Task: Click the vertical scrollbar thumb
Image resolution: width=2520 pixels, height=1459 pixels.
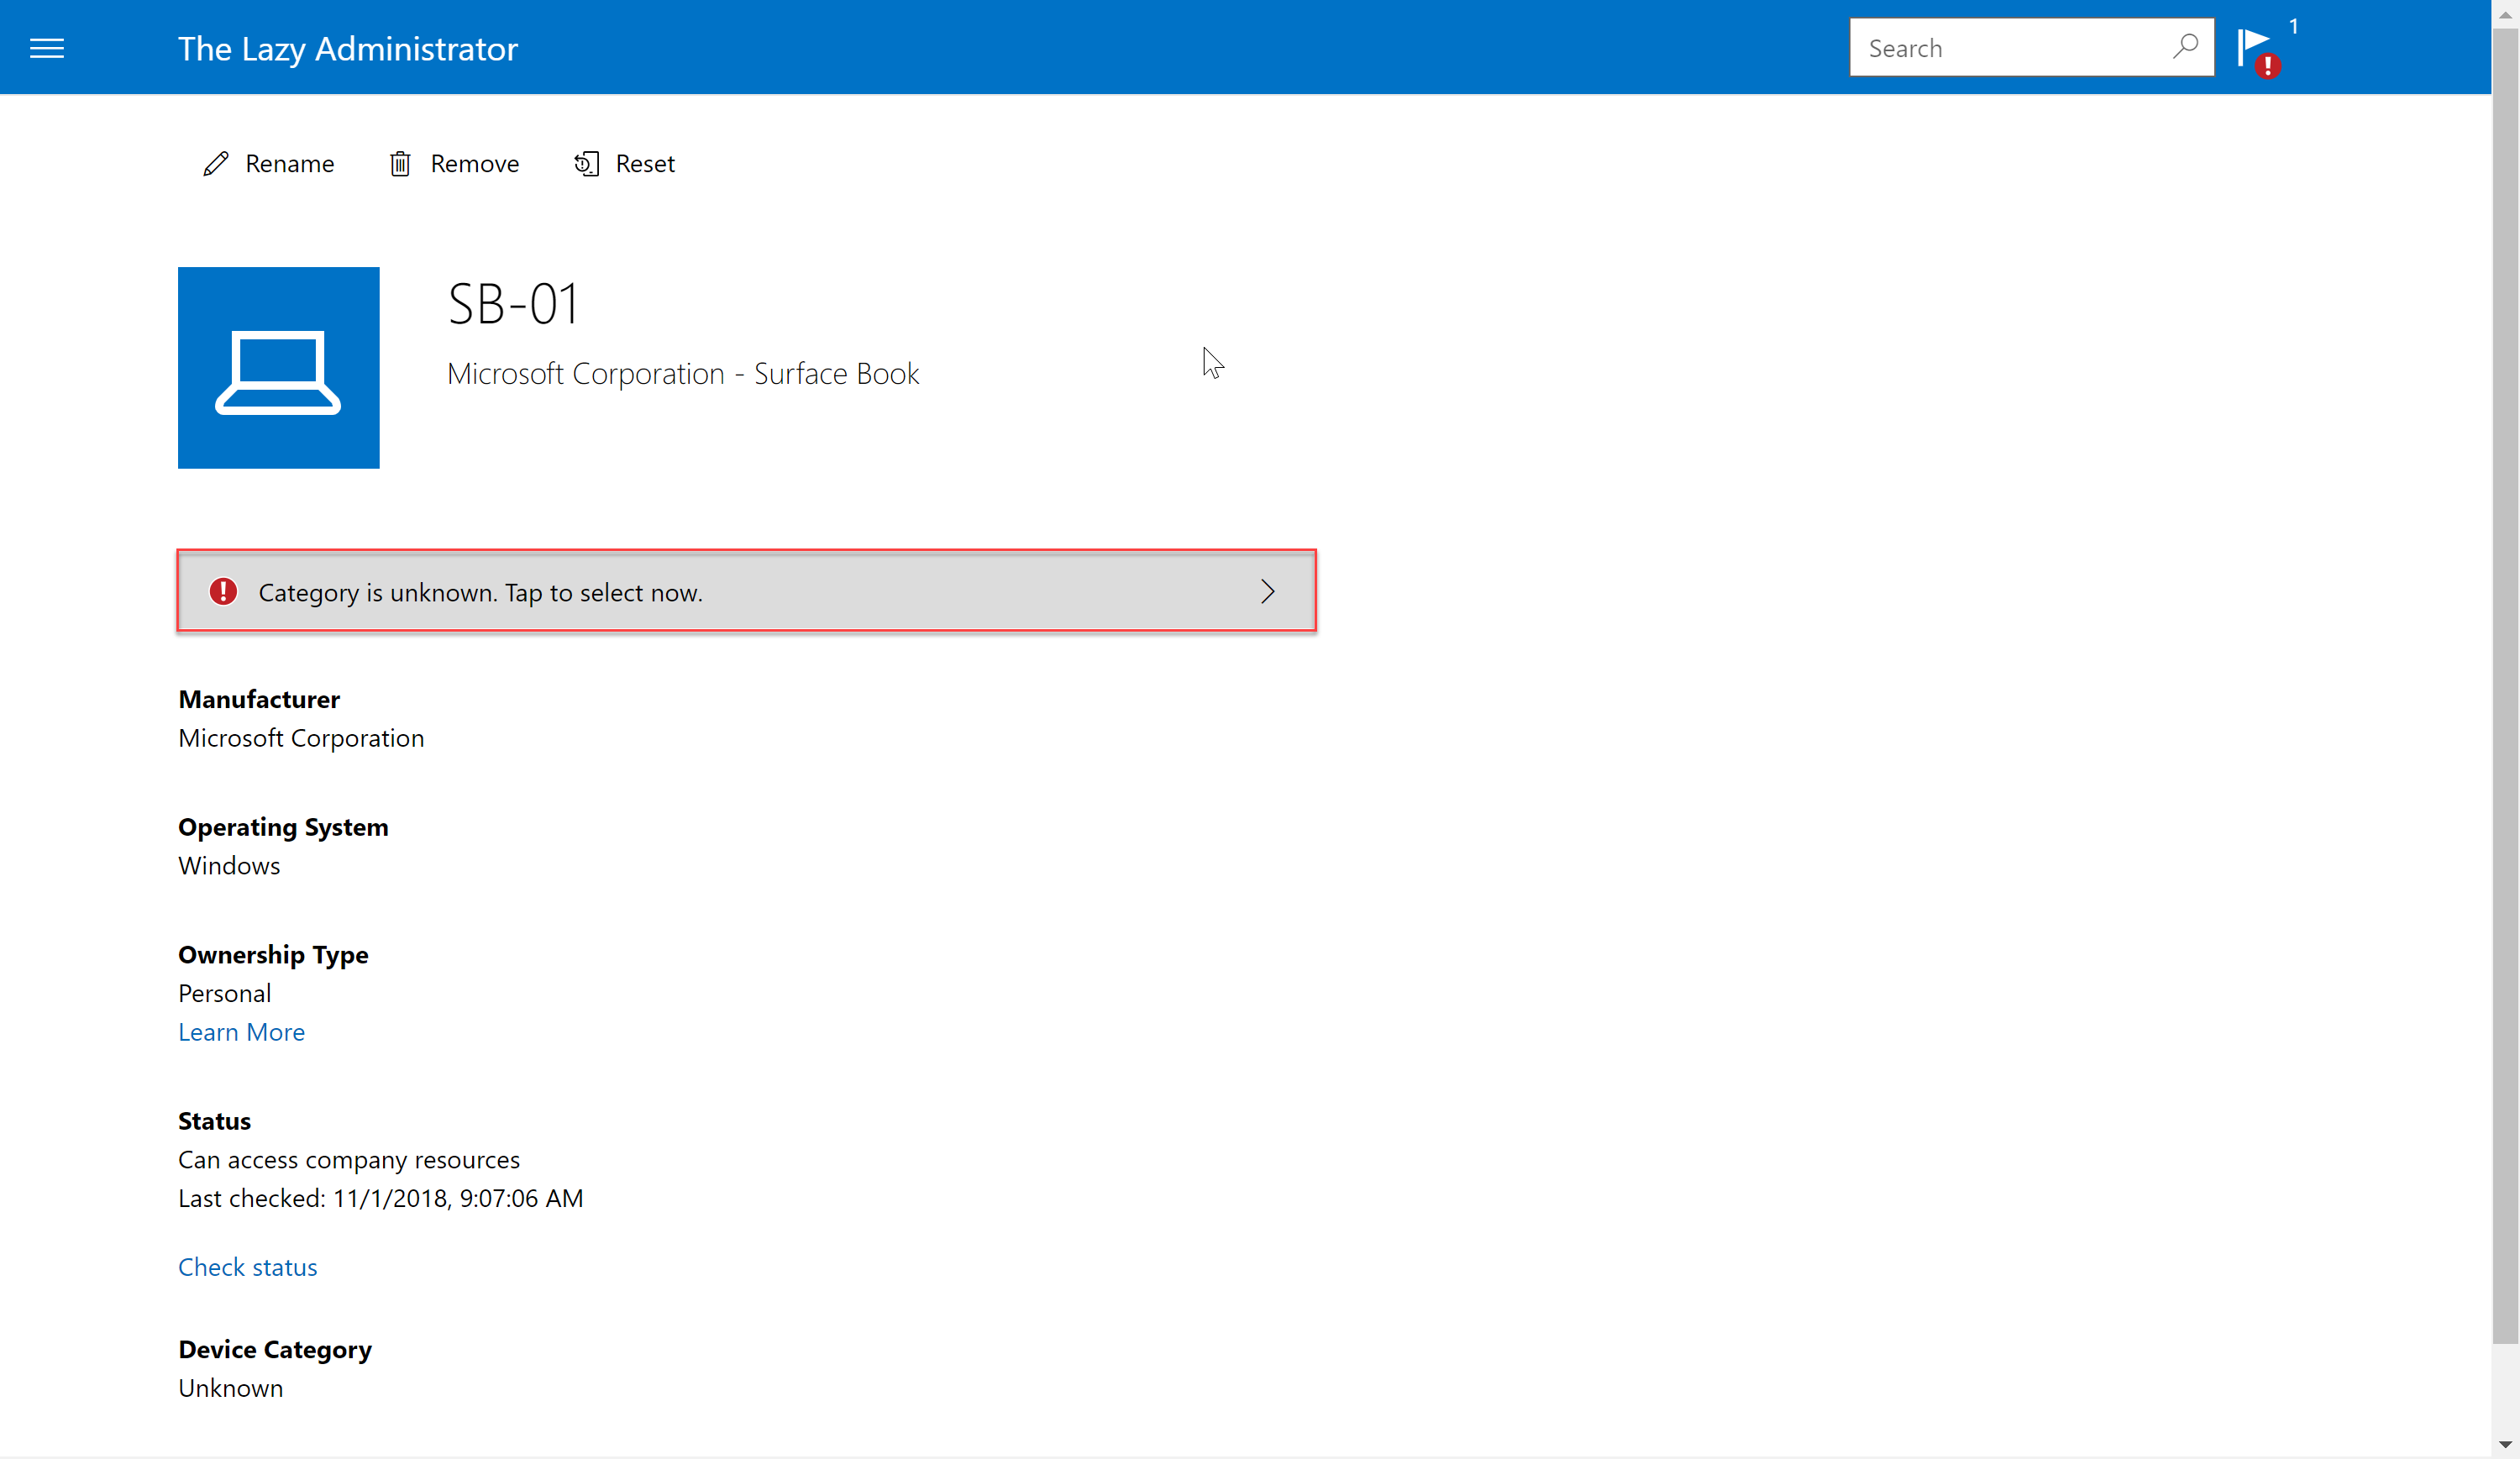Action: (2505, 685)
